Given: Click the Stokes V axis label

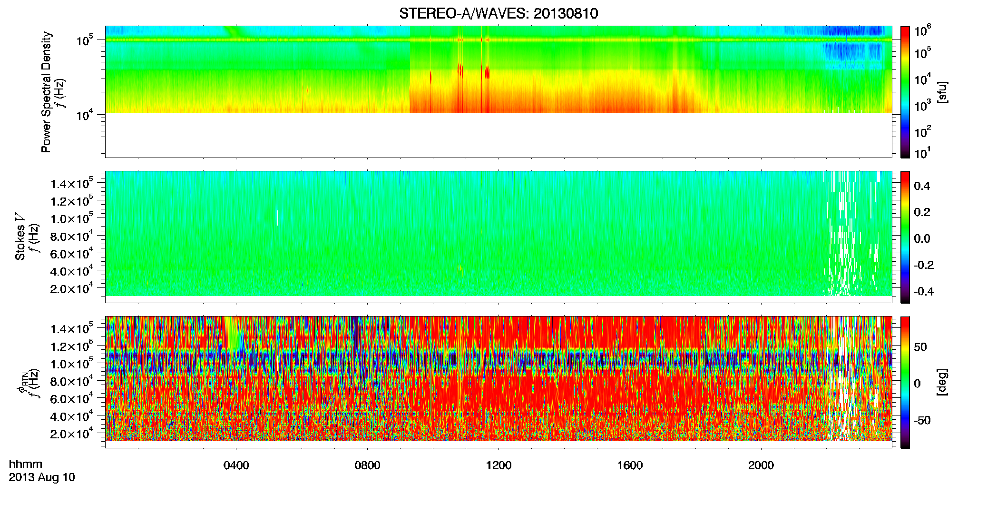Looking at the screenshot, I should (20, 237).
